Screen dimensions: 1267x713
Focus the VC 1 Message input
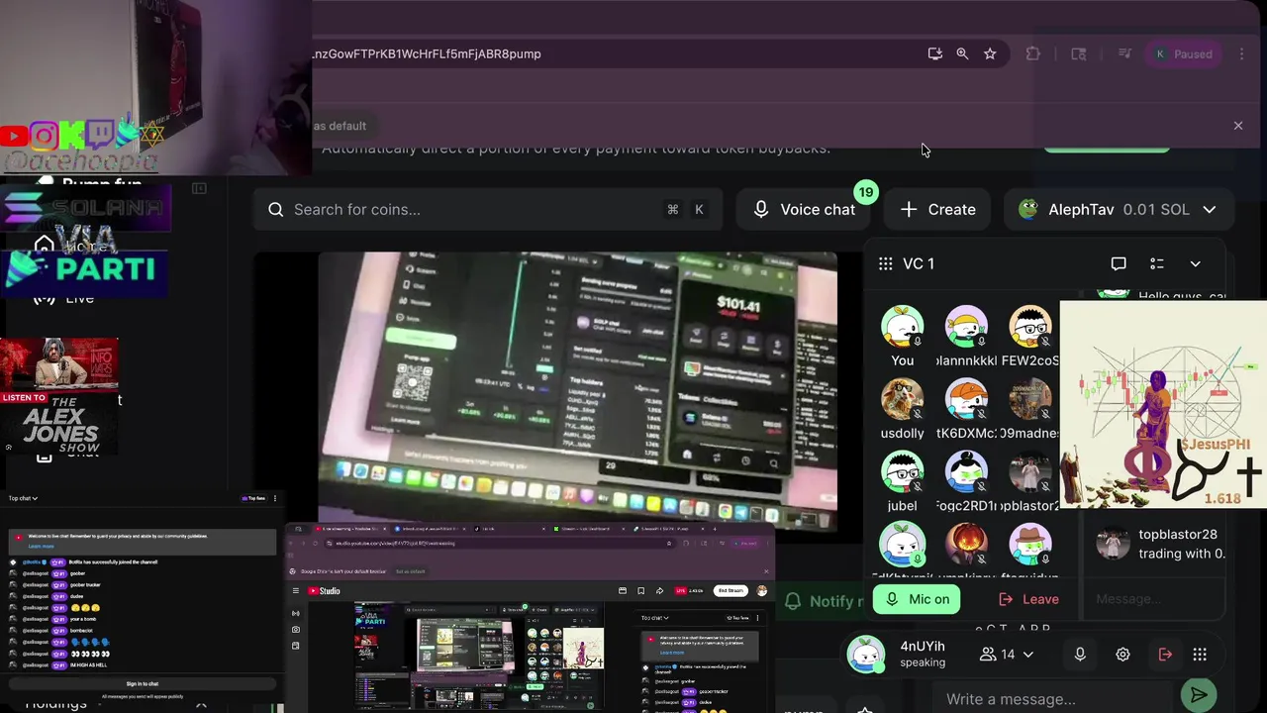1153,599
